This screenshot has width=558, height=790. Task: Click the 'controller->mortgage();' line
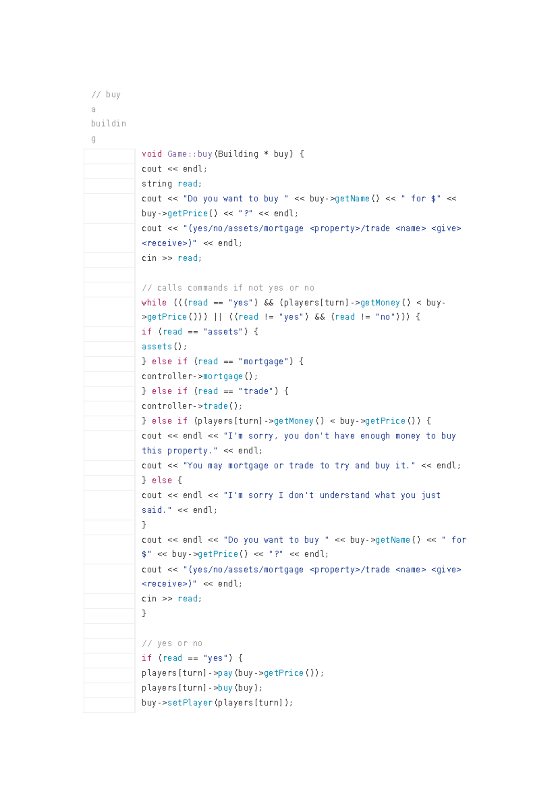point(199,376)
